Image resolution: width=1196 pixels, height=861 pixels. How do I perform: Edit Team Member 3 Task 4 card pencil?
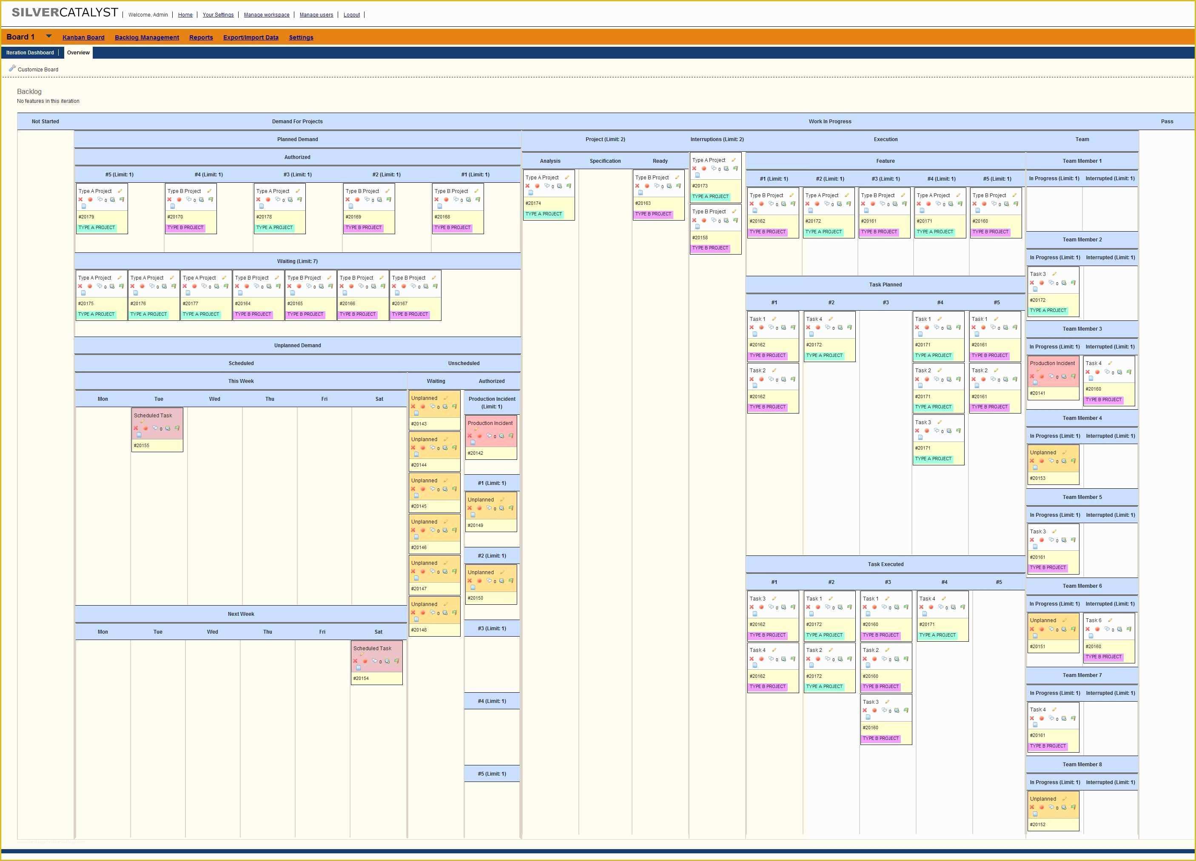click(x=1110, y=363)
